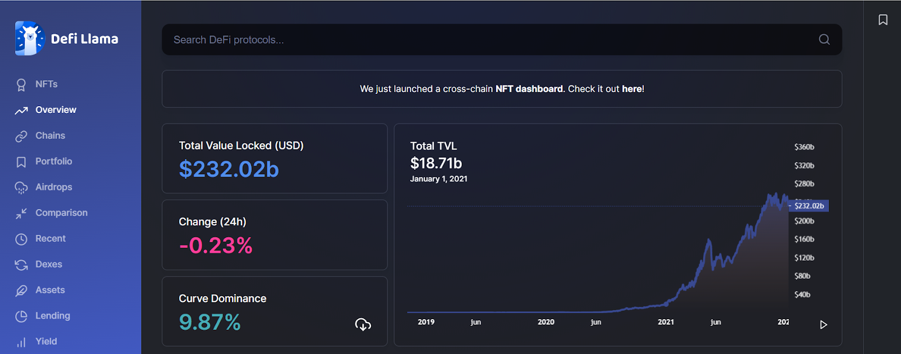Click the Portfolio bookmark icon in sidebar

pos(21,162)
